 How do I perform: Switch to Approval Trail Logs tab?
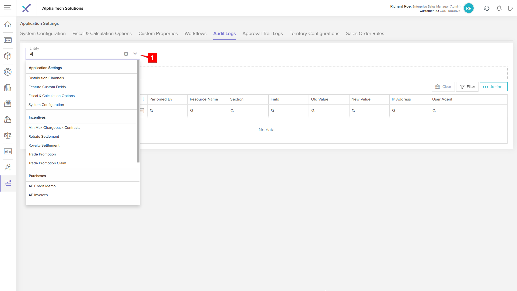(263, 33)
